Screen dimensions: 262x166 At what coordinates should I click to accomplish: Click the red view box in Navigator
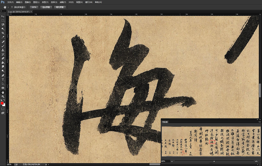click(212, 142)
